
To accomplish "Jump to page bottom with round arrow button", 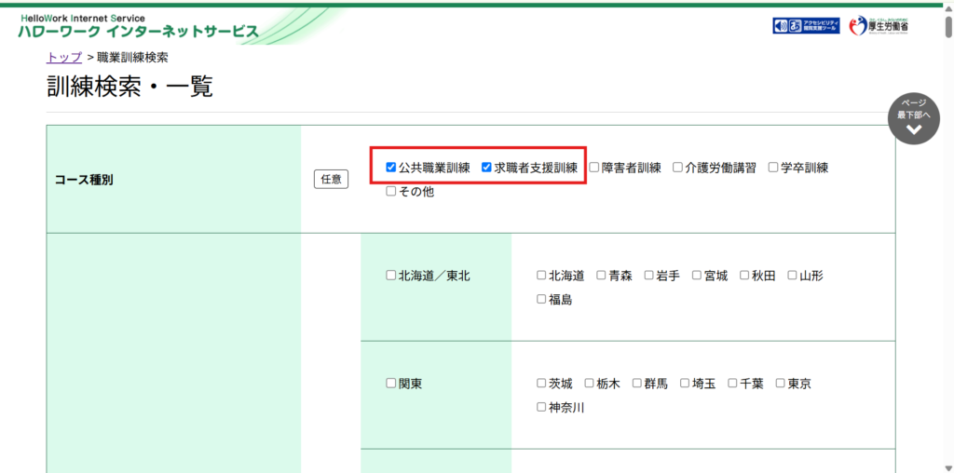I will coord(913,119).
